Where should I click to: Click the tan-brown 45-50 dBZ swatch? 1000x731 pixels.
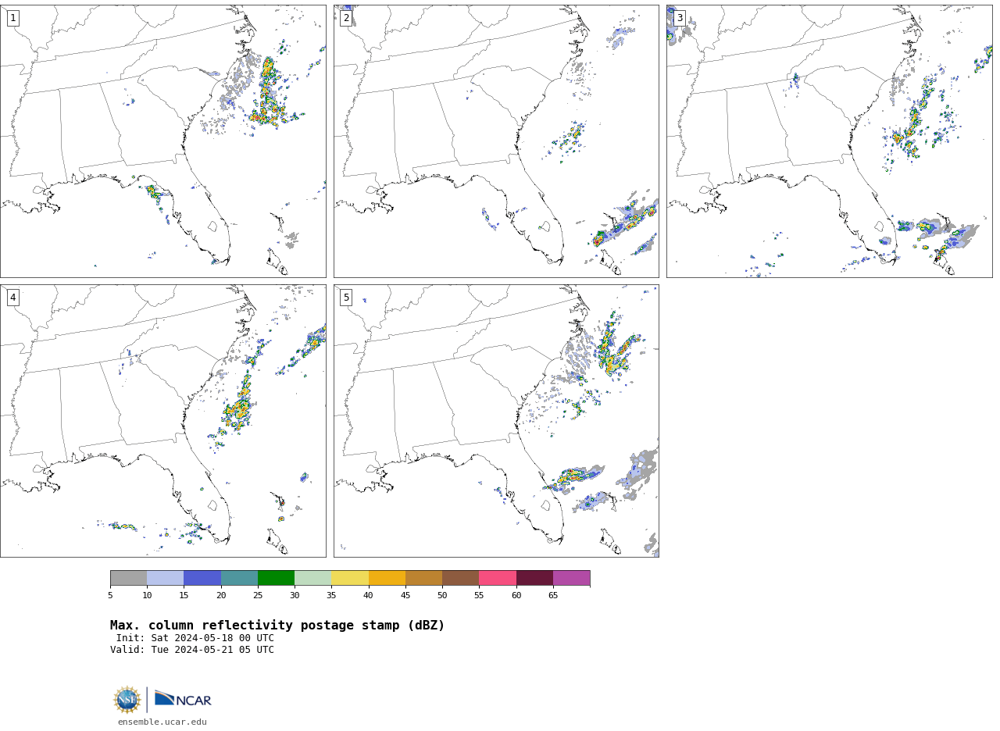pyautogui.click(x=423, y=578)
